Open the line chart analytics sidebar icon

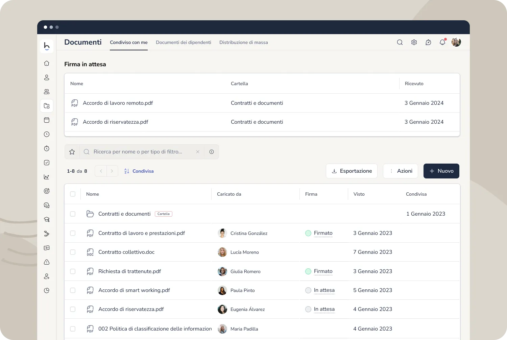coord(47,177)
